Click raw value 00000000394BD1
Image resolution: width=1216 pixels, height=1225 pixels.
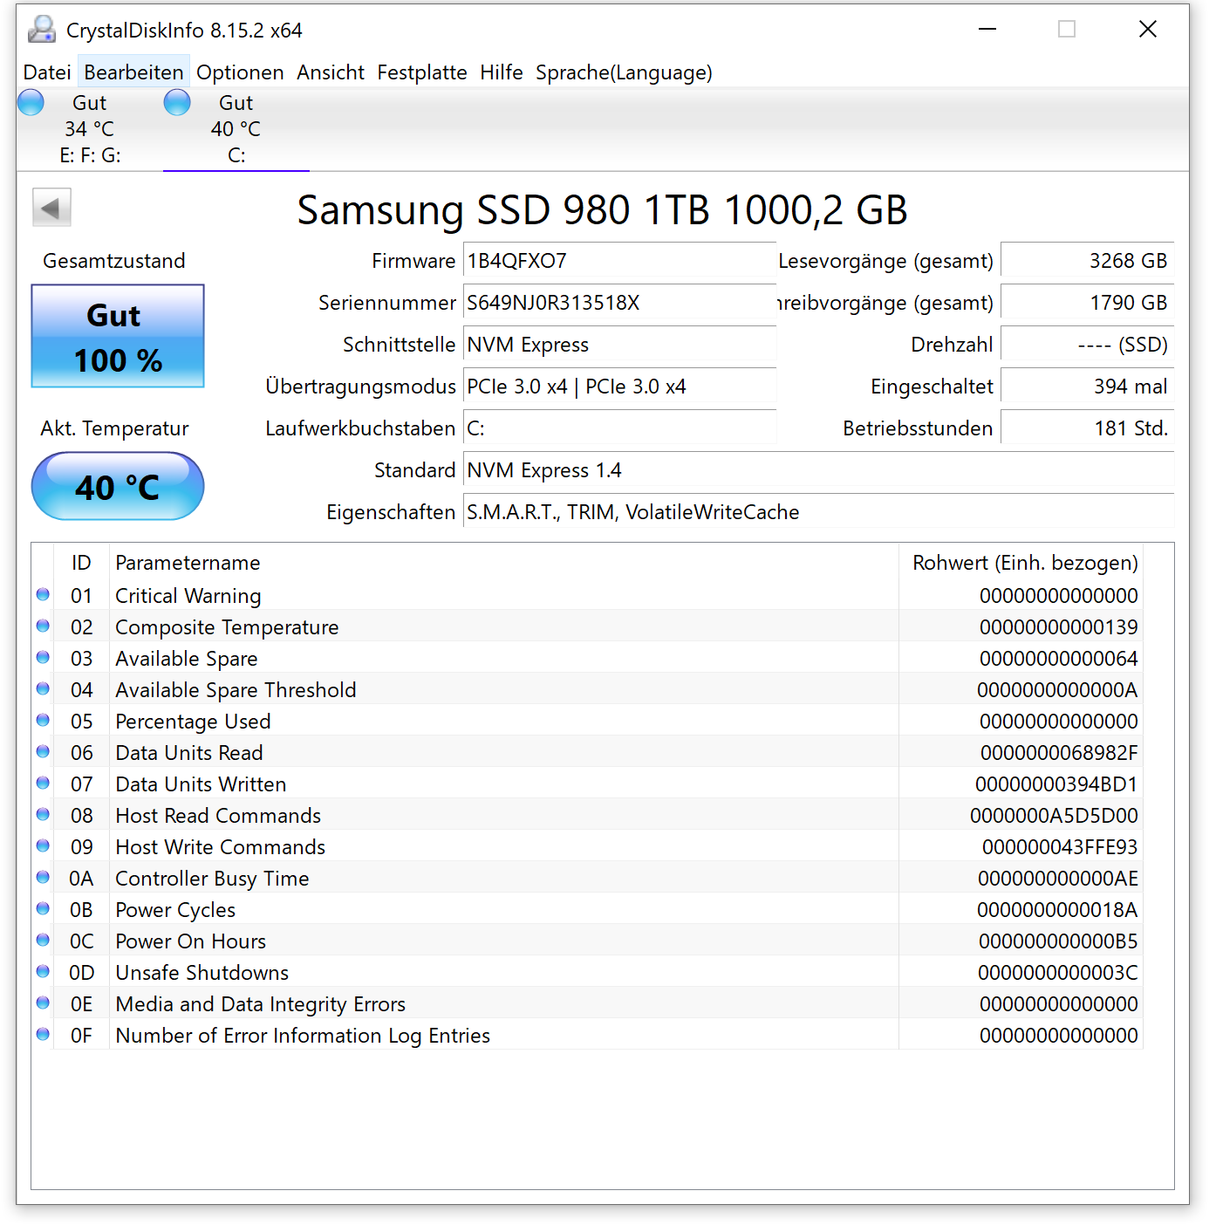[1056, 784]
